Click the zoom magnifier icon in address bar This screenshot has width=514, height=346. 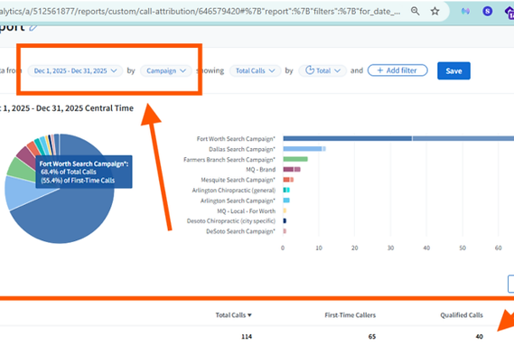(x=416, y=11)
